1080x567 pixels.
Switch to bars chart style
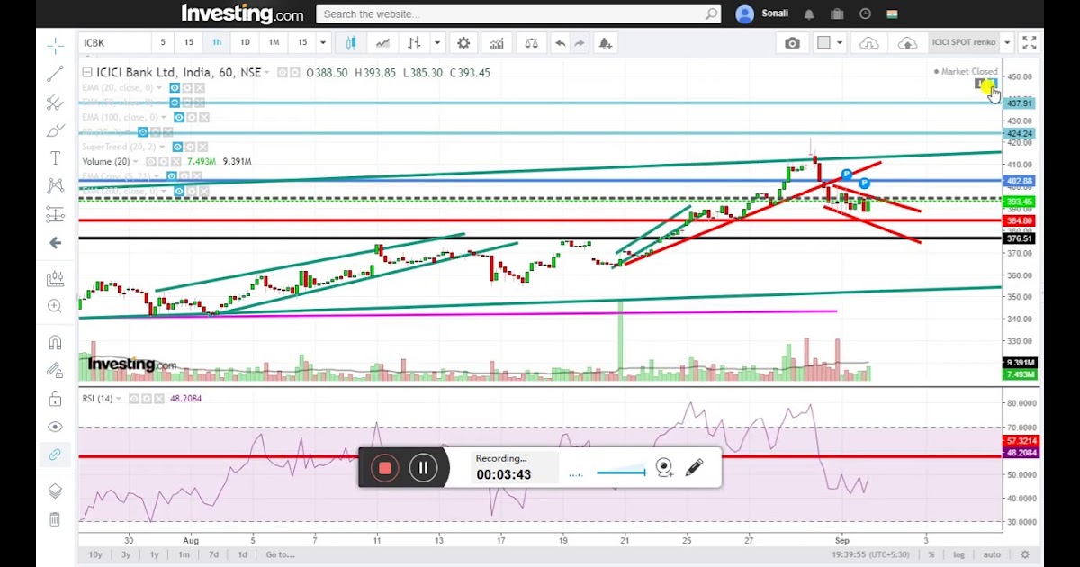(414, 43)
